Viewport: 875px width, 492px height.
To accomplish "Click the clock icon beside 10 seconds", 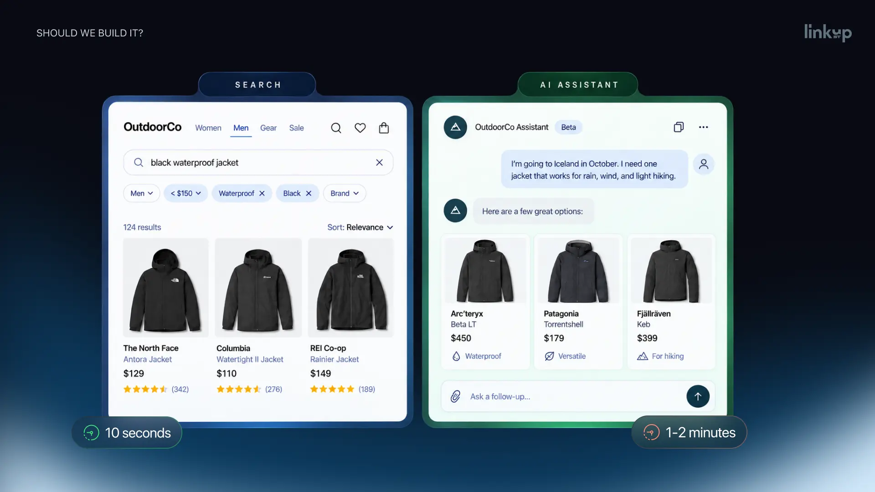I will click(x=91, y=432).
